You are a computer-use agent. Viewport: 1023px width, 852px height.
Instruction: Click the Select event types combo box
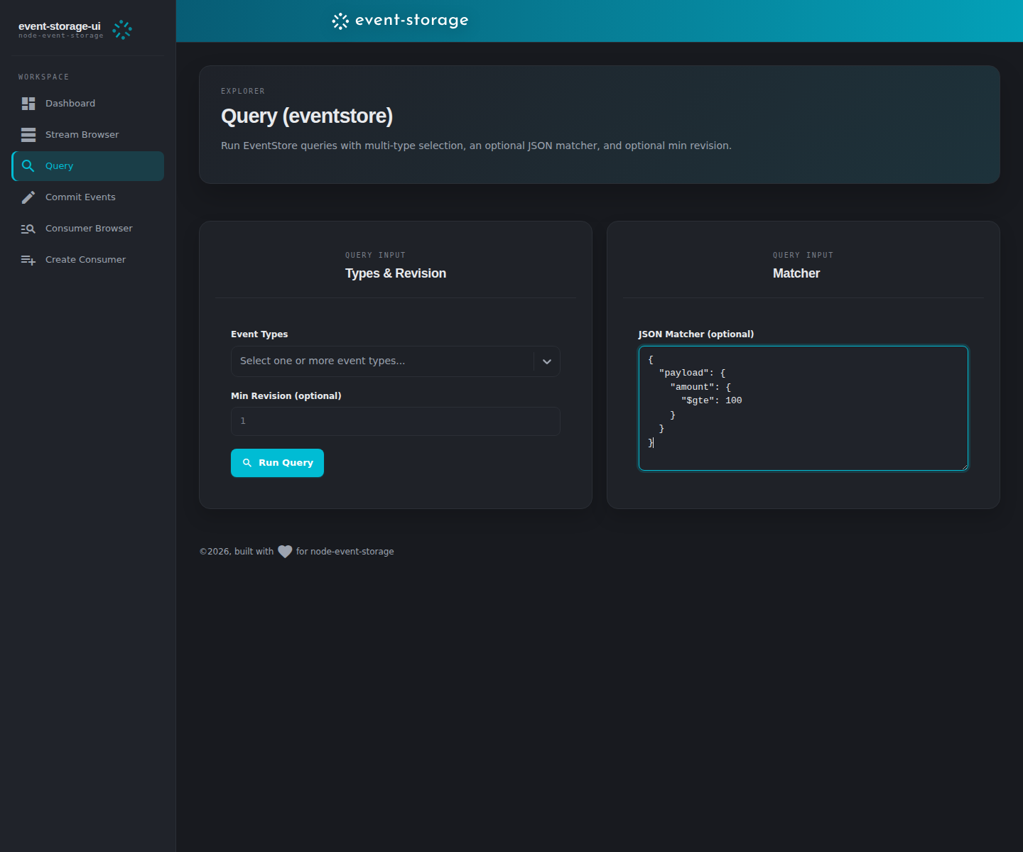pos(396,361)
